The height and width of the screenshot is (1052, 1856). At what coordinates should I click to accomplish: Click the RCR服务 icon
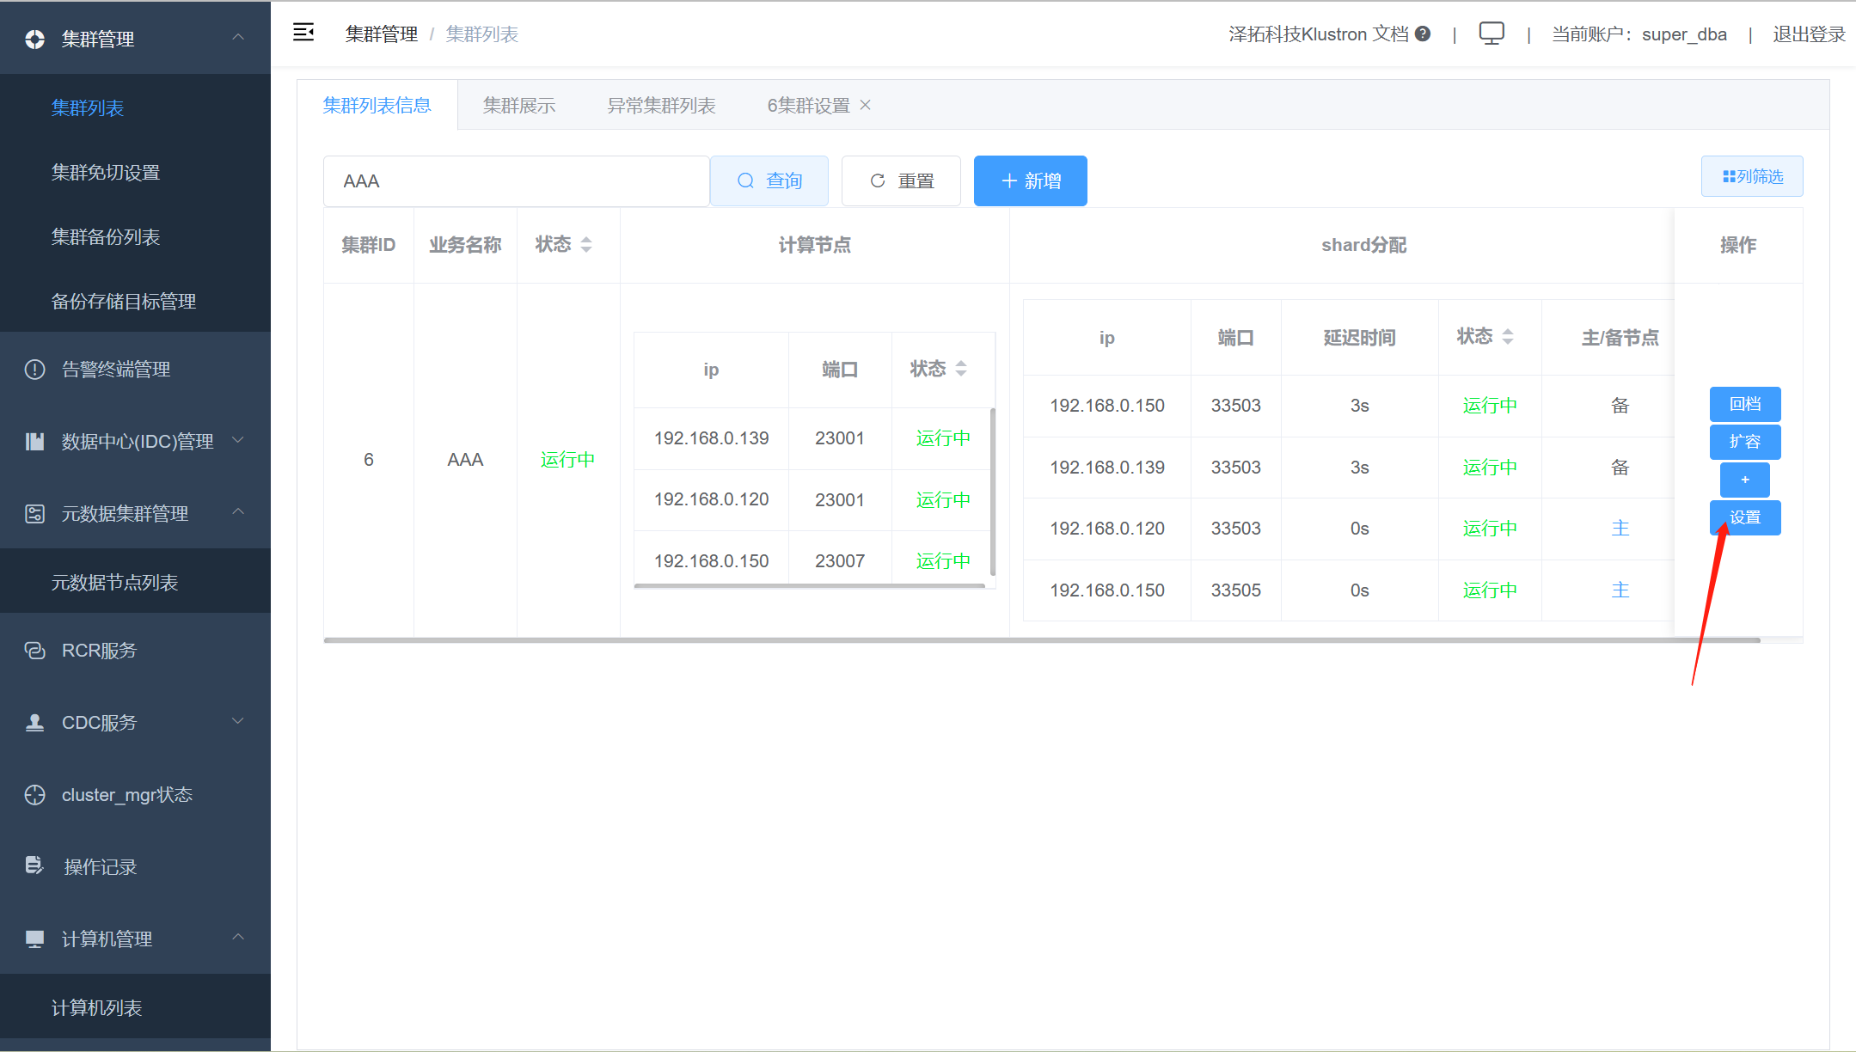pyautogui.click(x=34, y=651)
